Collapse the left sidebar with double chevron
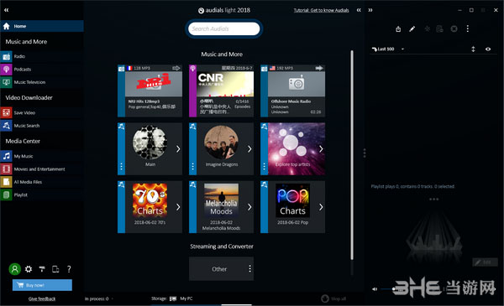This screenshot has height=306, width=504. (7, 10)
